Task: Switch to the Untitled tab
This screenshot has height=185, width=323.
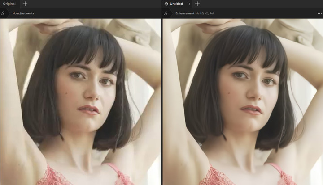Action: tap(176, 4)
